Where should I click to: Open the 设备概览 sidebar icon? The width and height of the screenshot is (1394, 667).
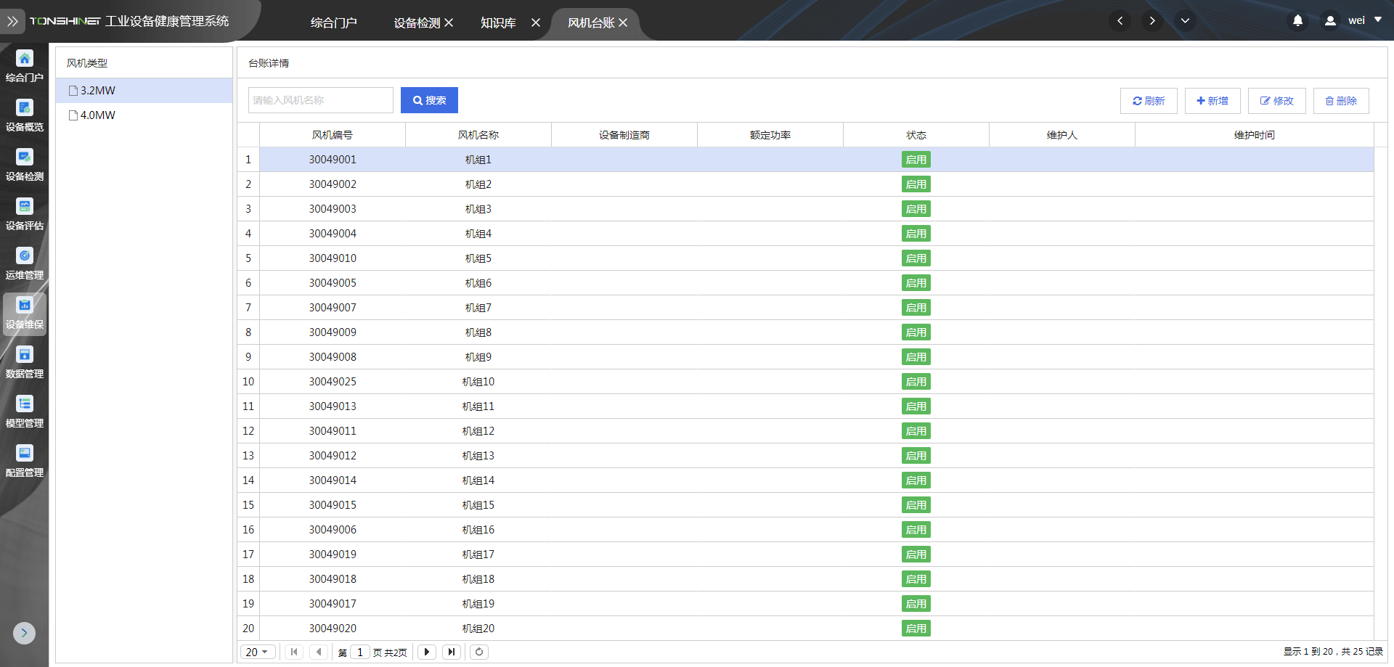[x=25, y=115]
